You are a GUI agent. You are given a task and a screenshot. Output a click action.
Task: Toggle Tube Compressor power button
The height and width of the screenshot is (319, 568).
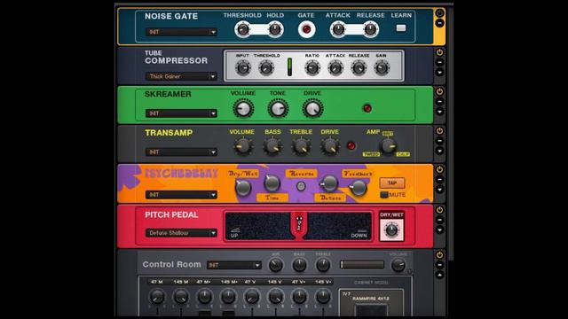click(439, 52)
